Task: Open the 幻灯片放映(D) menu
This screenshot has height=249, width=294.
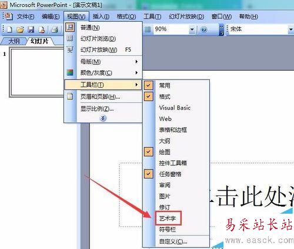Action: coord(186,16)
